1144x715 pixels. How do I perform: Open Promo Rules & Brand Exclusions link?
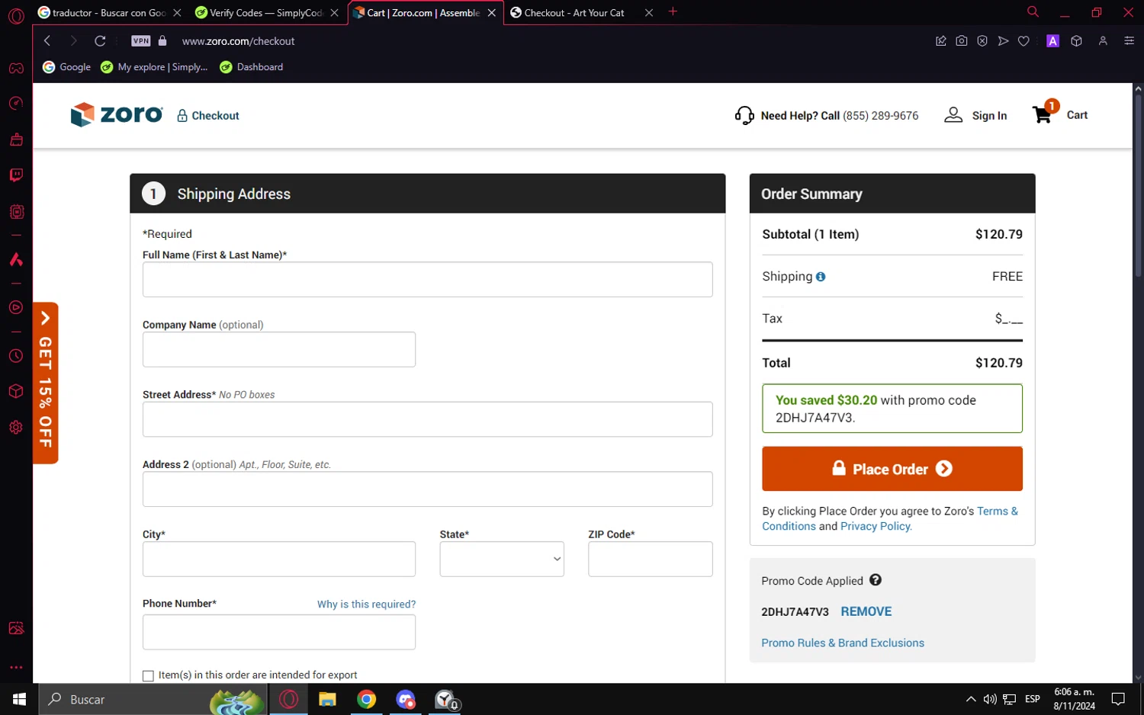[x=843, y=643]
